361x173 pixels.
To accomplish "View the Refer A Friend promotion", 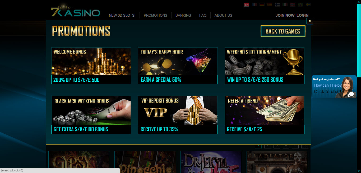I will [265, 115].
